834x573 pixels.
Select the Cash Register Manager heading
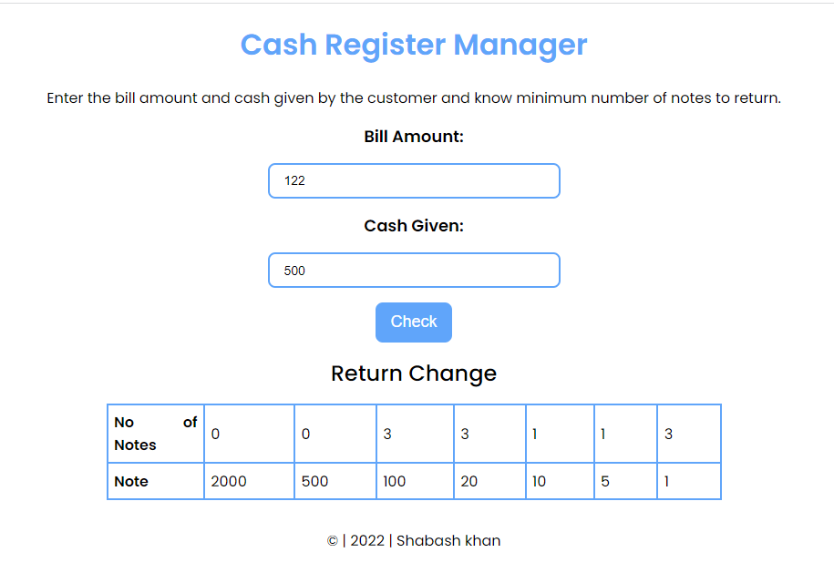[x=414, y=45]
